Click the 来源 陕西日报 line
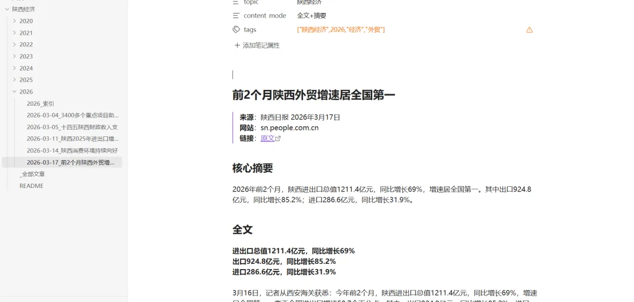 tap(290, 118)
